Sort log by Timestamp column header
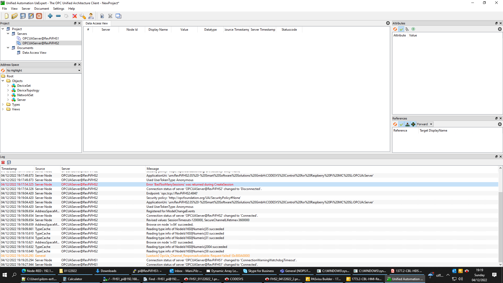 pos(17,169)
